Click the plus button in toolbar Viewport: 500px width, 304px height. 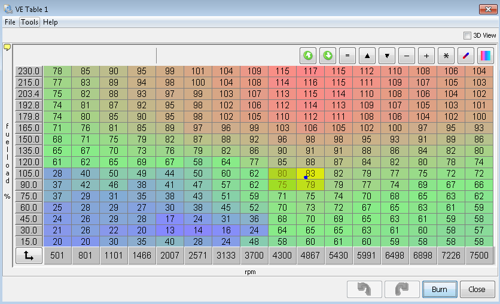[x=426, y=56]
